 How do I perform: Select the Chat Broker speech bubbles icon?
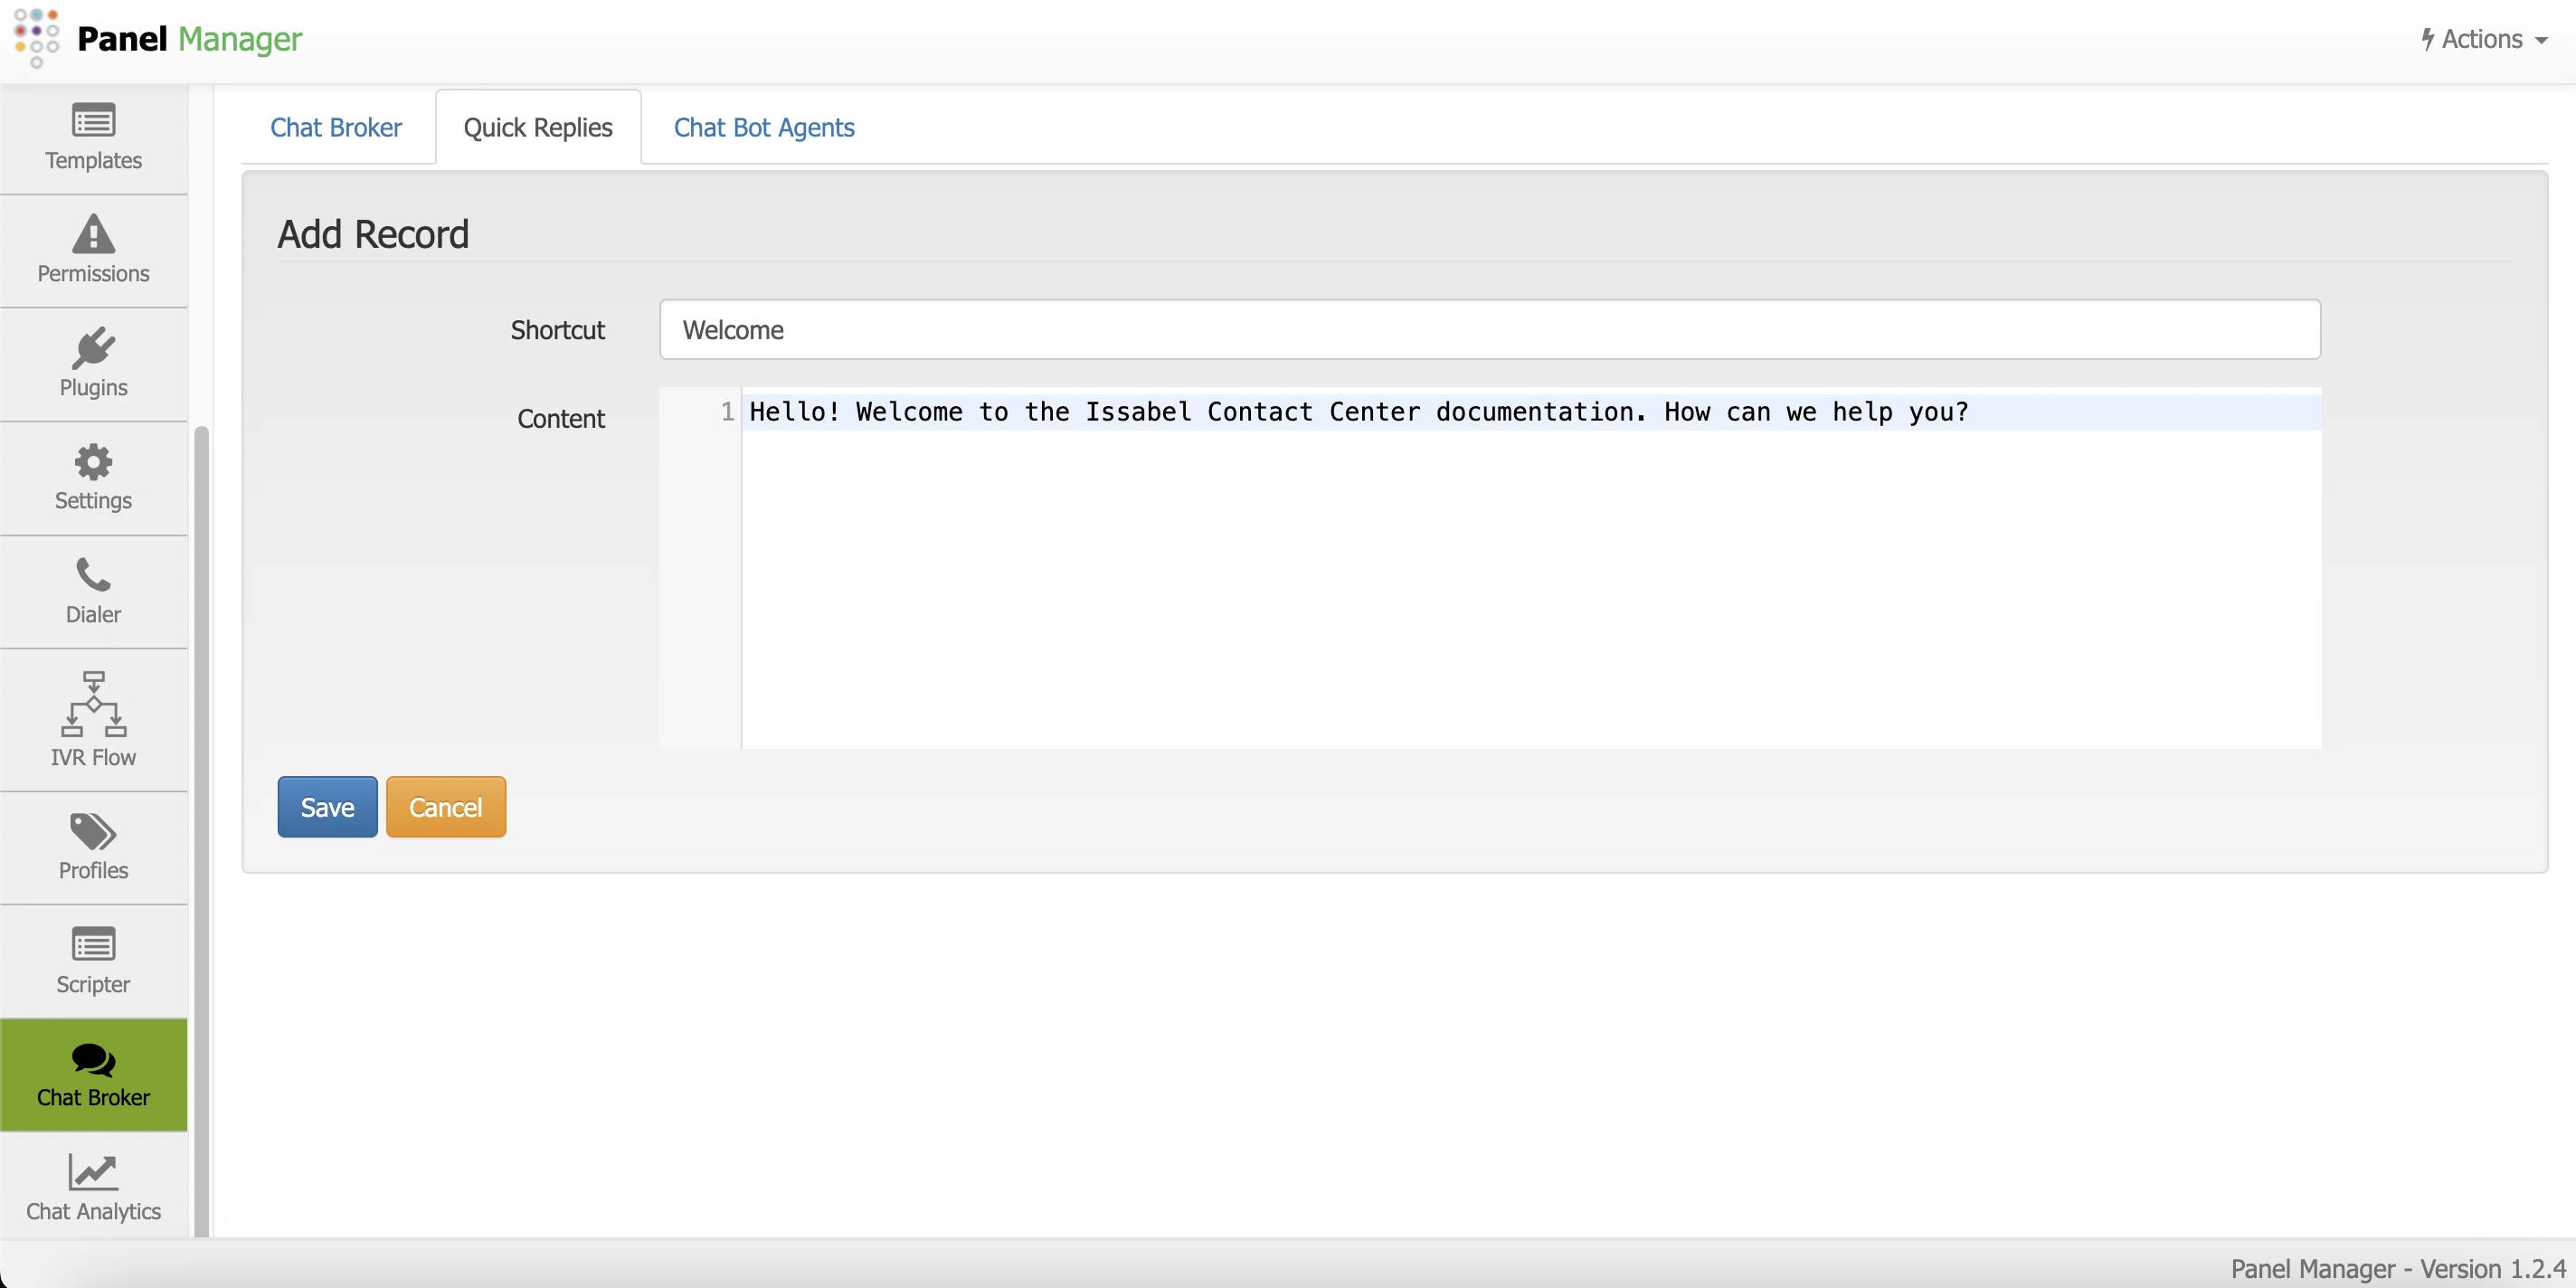[x=93, y=1059]
